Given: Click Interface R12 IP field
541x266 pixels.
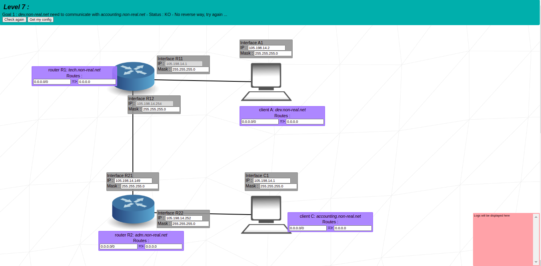Looking at the screenshot, I should coord(155,104).
